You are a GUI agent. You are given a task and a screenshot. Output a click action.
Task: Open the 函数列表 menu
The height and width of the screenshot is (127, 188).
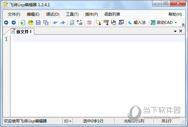pos(112,14)
